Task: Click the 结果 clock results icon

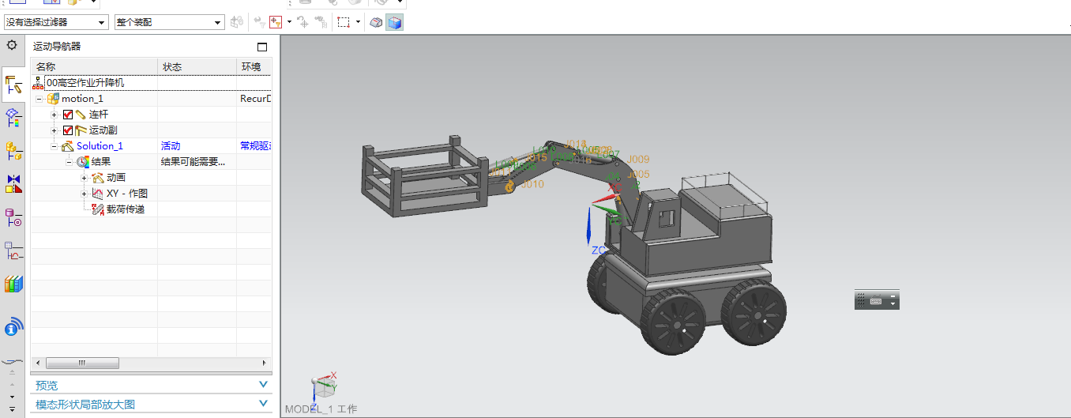Action: click(83, 161)
